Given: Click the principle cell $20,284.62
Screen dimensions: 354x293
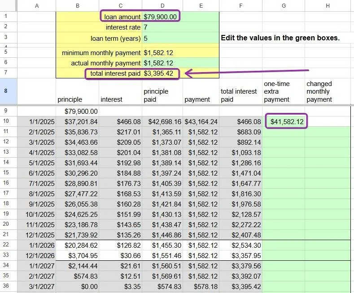Looking at the screenshot, I should pos(78,245).
